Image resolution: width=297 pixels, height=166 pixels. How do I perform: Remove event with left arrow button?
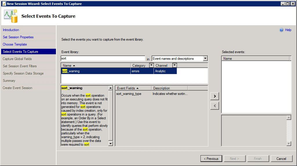pos(215,106)
